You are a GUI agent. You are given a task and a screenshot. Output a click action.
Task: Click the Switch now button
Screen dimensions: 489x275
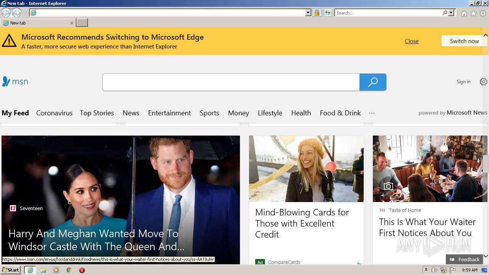464,41
